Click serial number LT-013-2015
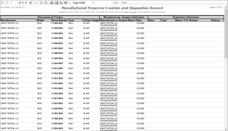 57,78
